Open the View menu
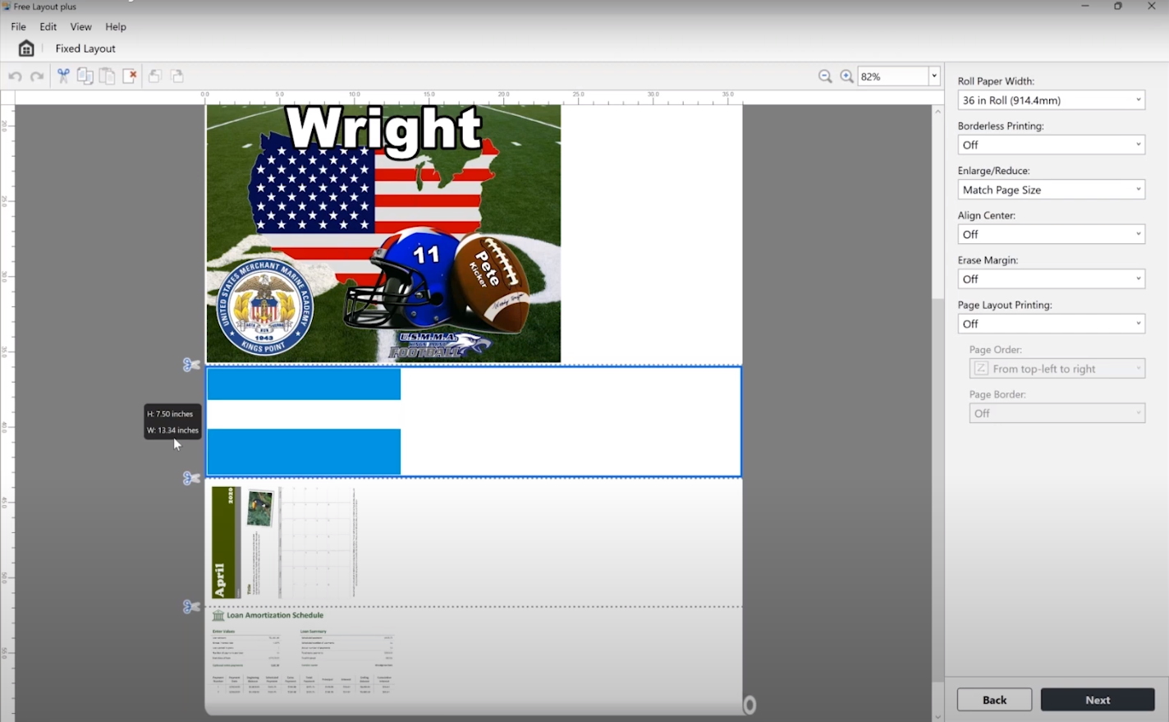Image resolution: width=1169 pixels, height=722 pixels. pos(80,26)
